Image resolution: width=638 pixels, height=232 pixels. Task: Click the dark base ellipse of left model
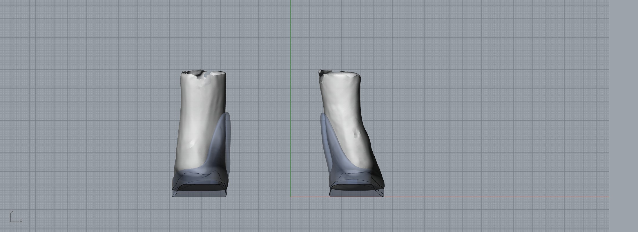(x=200, y=188)
